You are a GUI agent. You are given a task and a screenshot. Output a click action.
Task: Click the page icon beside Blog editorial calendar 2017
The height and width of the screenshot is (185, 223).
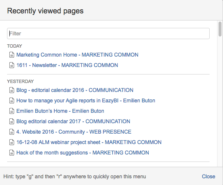coord(12,121)
